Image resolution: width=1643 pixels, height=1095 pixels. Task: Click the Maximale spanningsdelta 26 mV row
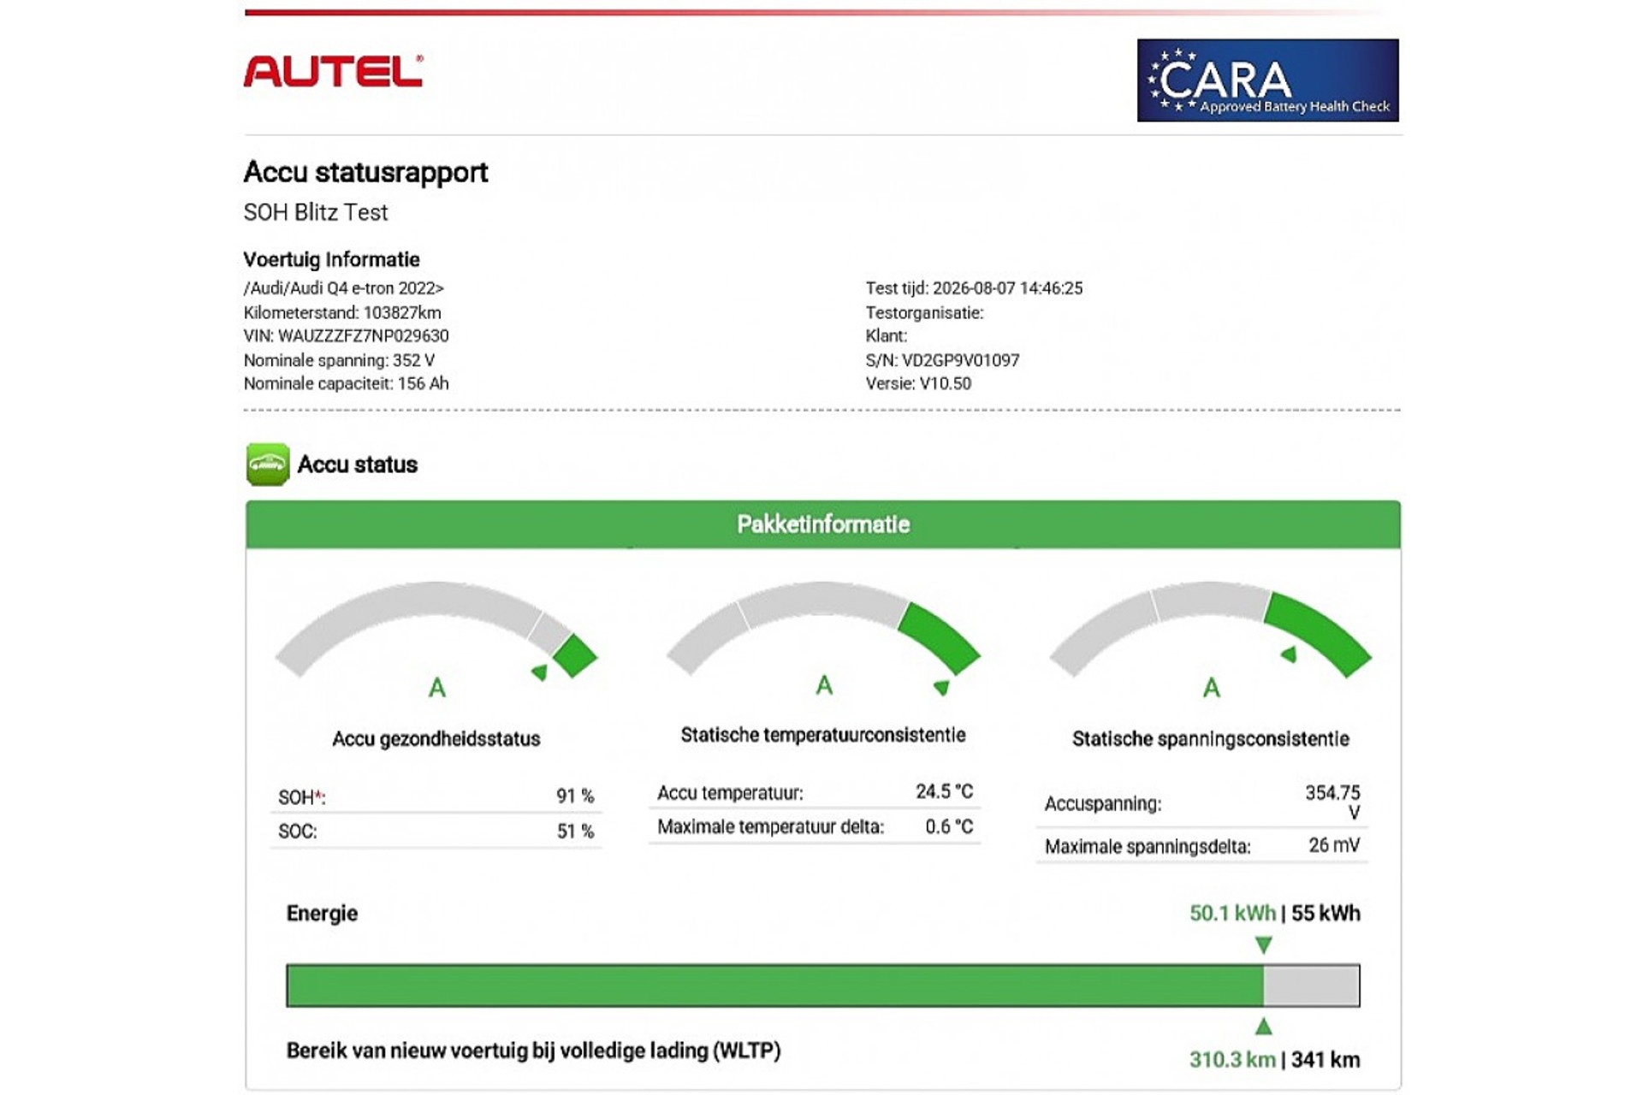1201,846
